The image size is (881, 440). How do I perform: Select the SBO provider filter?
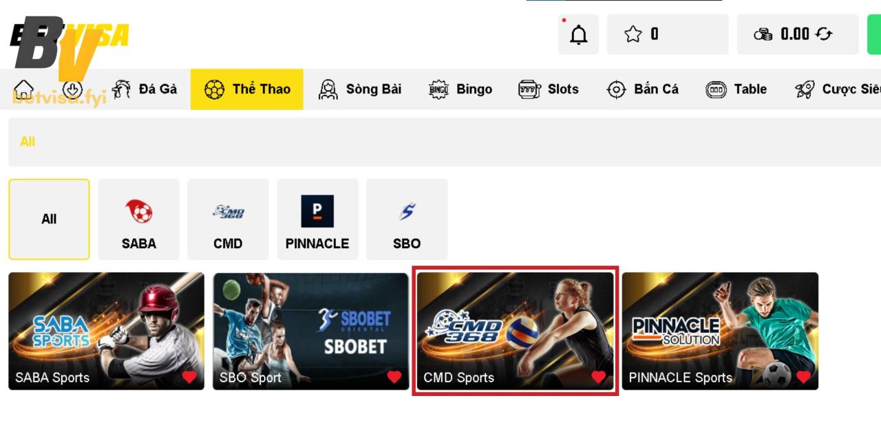[x=407, y=219]
